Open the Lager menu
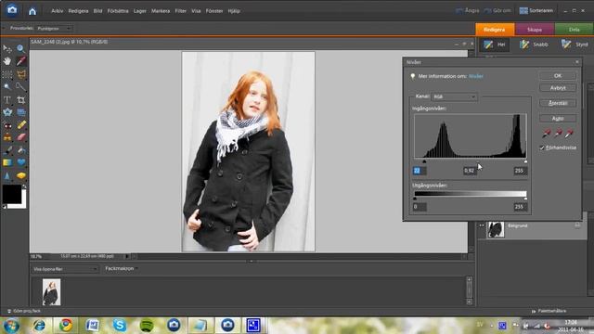 pyautogui.click(x=140, y=11)
